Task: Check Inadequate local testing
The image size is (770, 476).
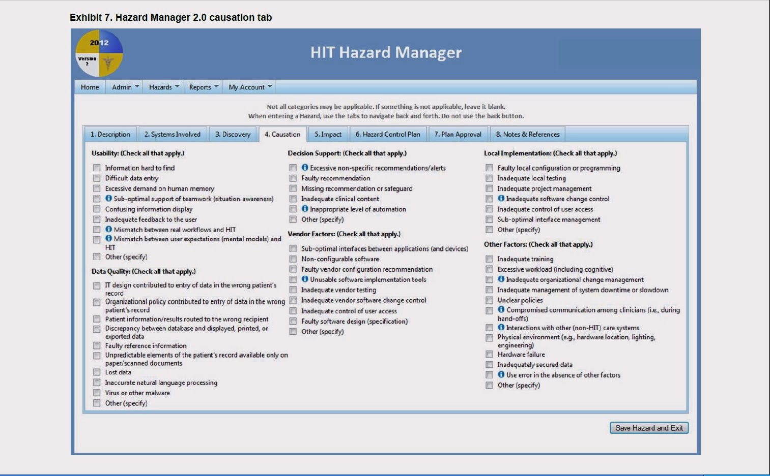Action: (489, 178)
